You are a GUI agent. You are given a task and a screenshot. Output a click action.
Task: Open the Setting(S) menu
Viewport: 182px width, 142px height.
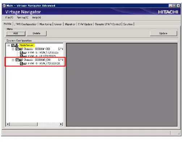22,18
